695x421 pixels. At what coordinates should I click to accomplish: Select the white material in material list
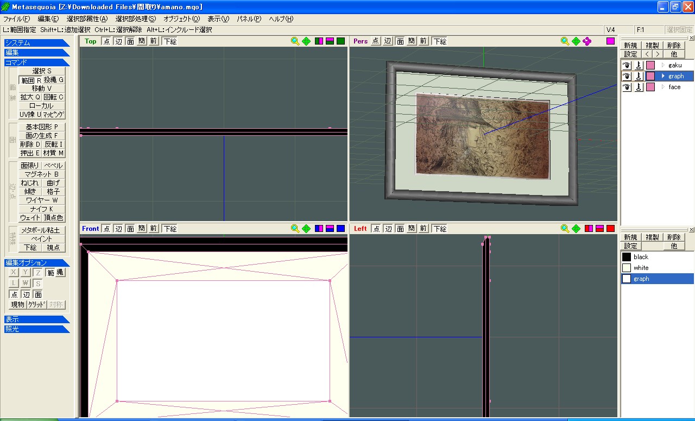[x=641, y=268]
